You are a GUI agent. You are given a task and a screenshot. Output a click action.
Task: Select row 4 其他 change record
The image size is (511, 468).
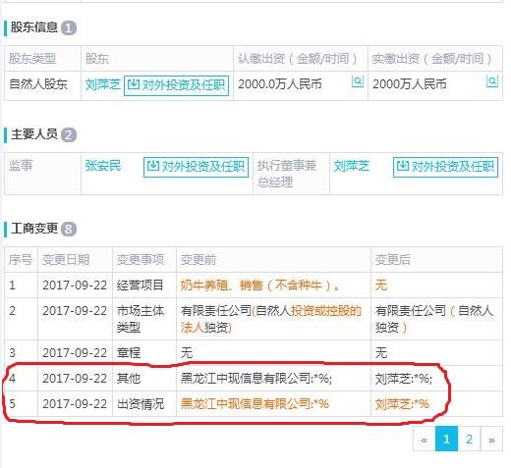[254, 379]
